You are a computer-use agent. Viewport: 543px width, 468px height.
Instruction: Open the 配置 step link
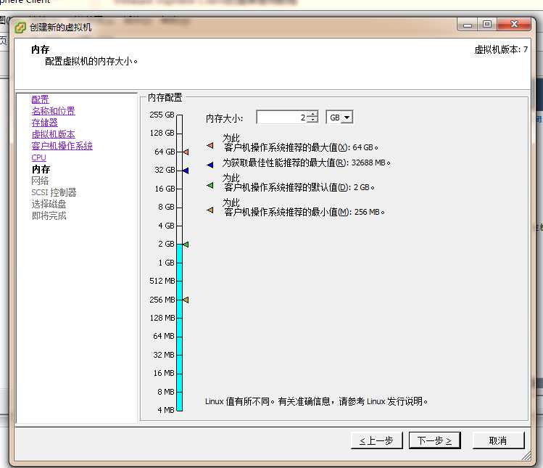[x=40, y=99]
